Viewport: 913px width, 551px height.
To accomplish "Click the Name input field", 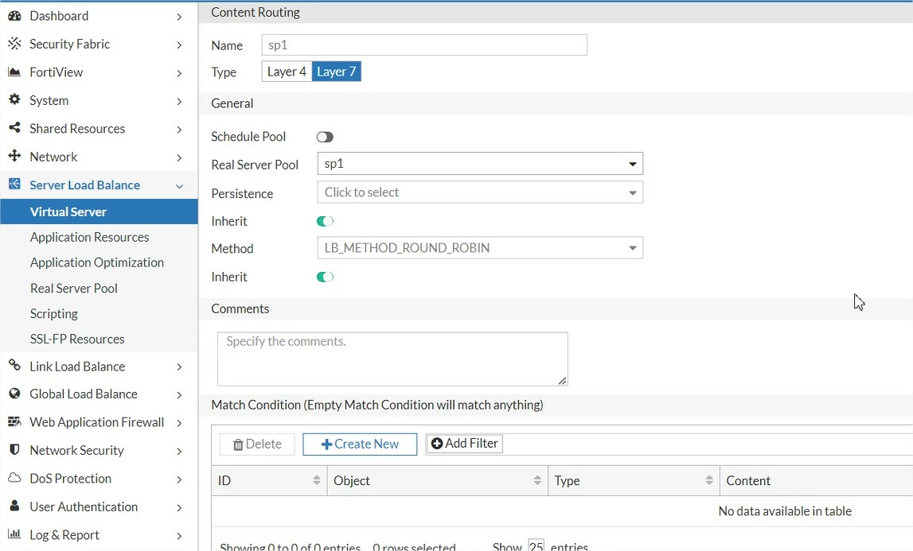I will (424, 45).
